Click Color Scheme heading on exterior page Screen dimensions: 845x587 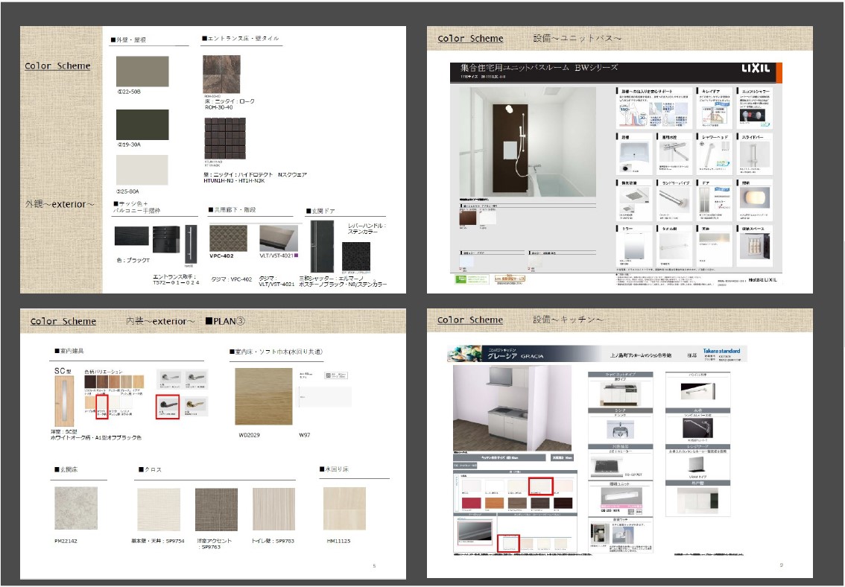pyautogui.click(x=57, y=66)
